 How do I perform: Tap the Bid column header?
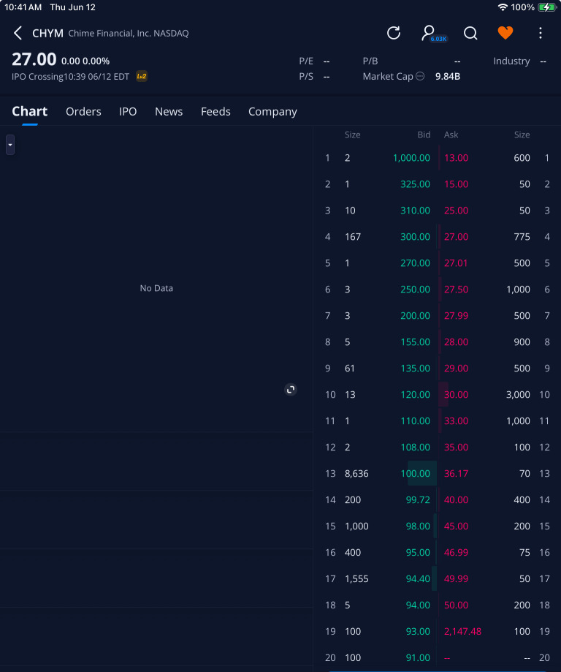coord(424,135)
